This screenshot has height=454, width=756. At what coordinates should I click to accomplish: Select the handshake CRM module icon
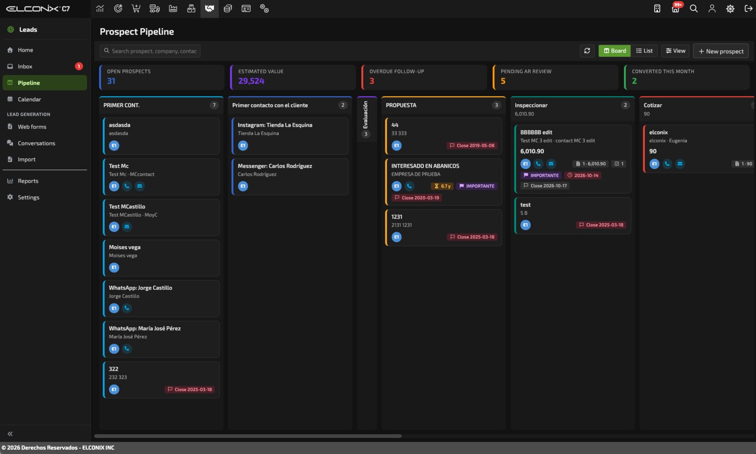click(209, 9)
